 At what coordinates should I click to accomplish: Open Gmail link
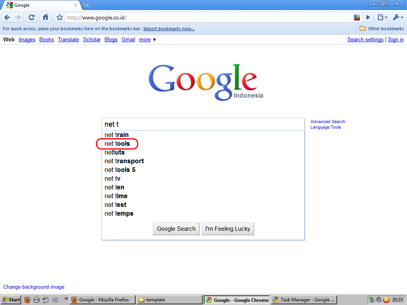[128, 39]
